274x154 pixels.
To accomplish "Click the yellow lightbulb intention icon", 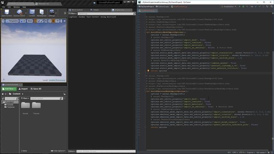I will 148,71.
